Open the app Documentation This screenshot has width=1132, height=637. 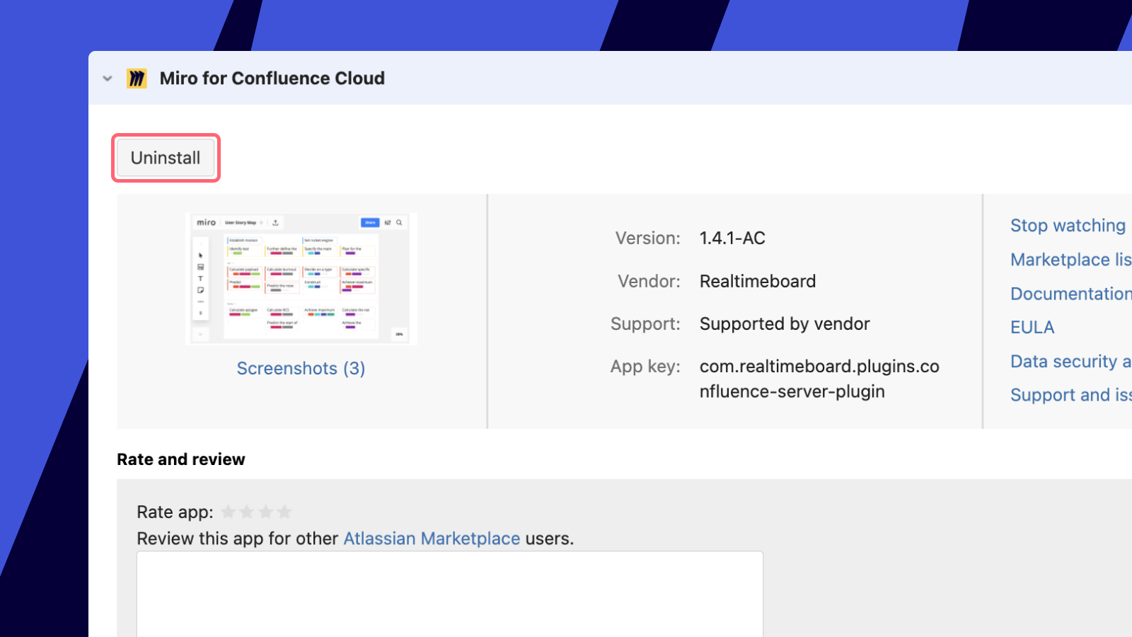tap(1070, 293)
